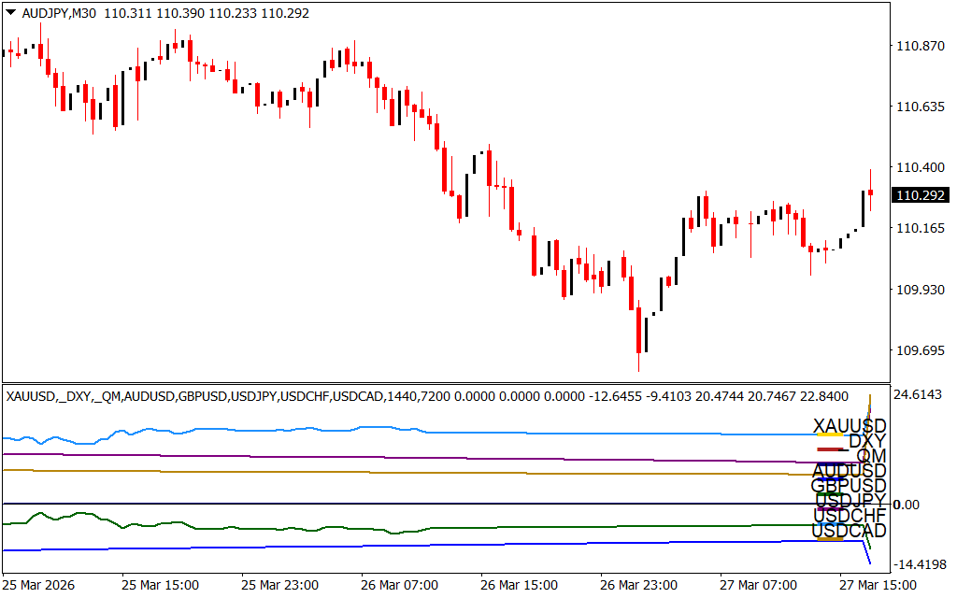
Task: Click the AUDUSD legend label
Action: click(849, 471)
